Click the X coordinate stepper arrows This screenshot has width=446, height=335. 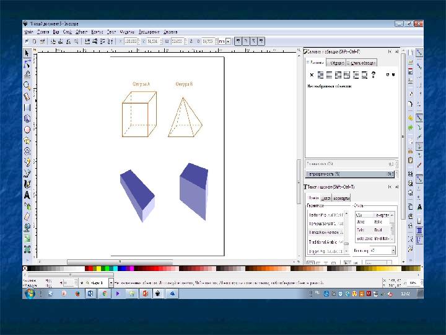tap(139, 42)
